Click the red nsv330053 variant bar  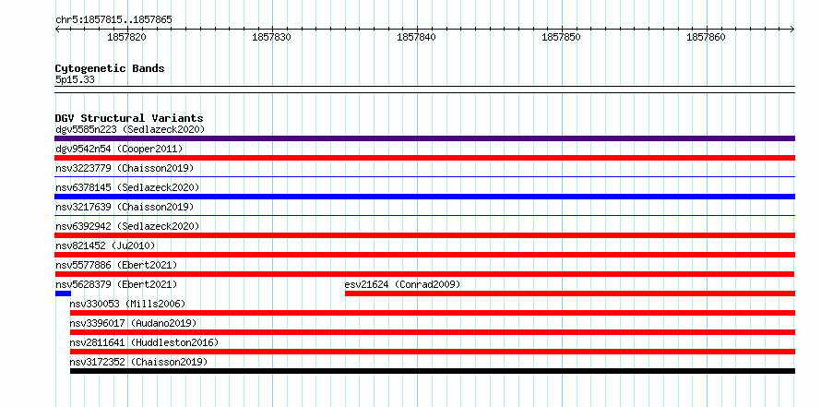pyautogui.click(x=433, y=313)
